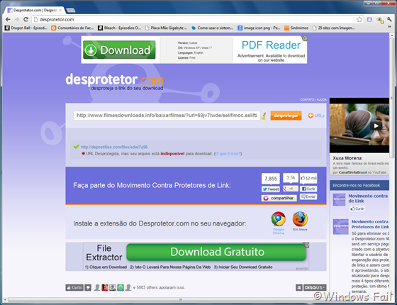Click the O que é isso? link
This screenshot has height=305, width=397.
228,153
